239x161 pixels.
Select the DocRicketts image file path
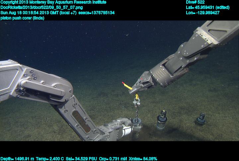tap(42, 7)
